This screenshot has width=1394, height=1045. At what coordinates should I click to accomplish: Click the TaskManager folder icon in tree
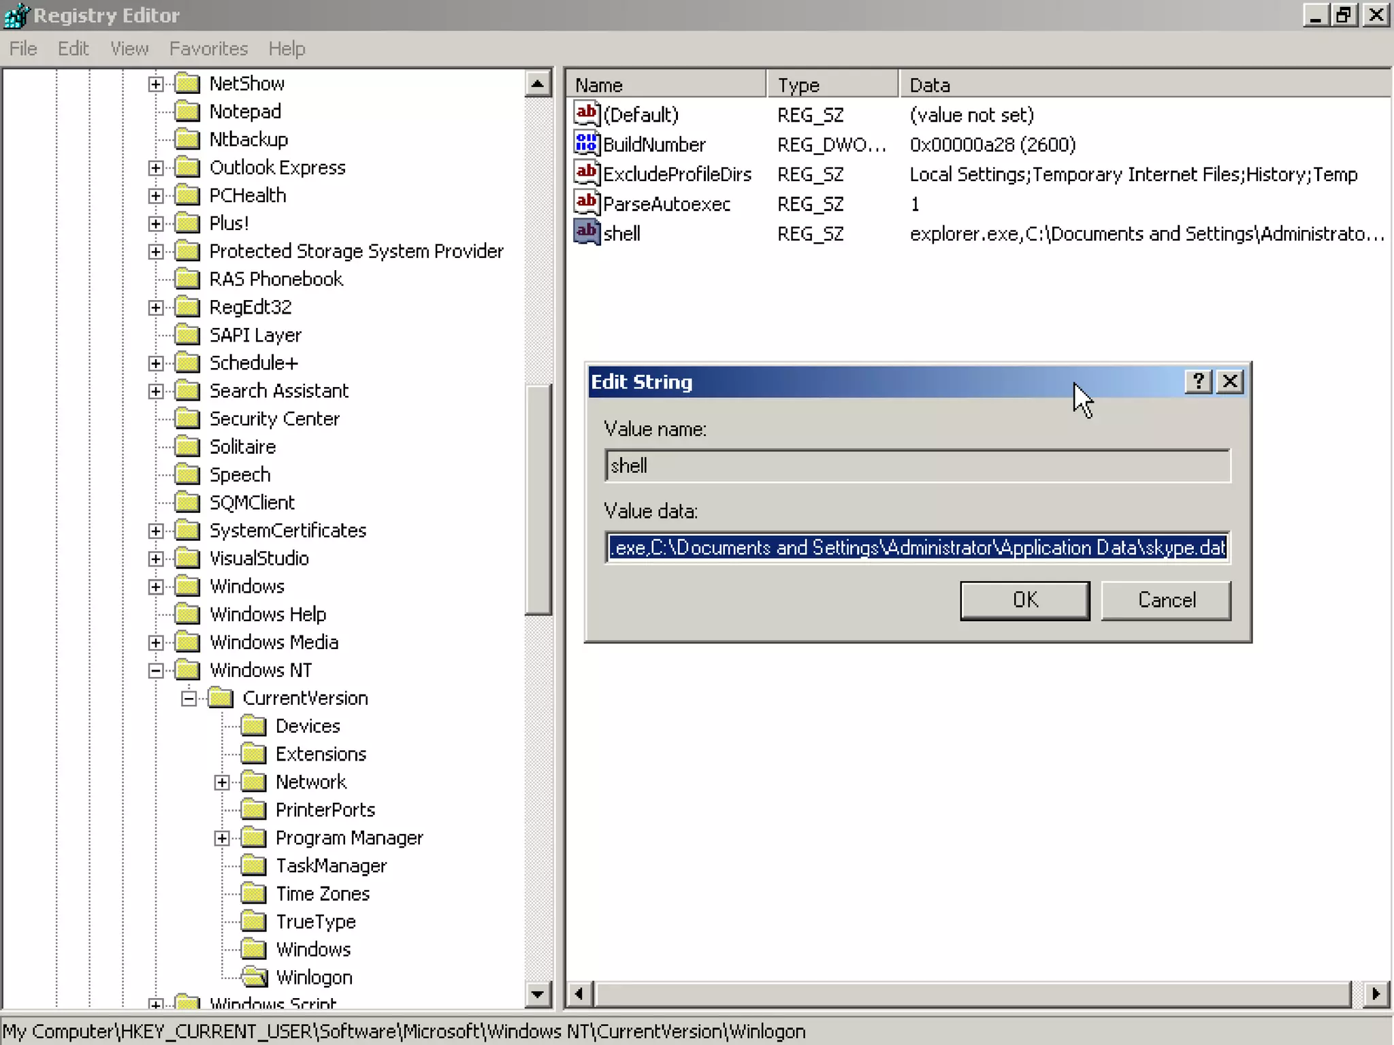(253, 865)
